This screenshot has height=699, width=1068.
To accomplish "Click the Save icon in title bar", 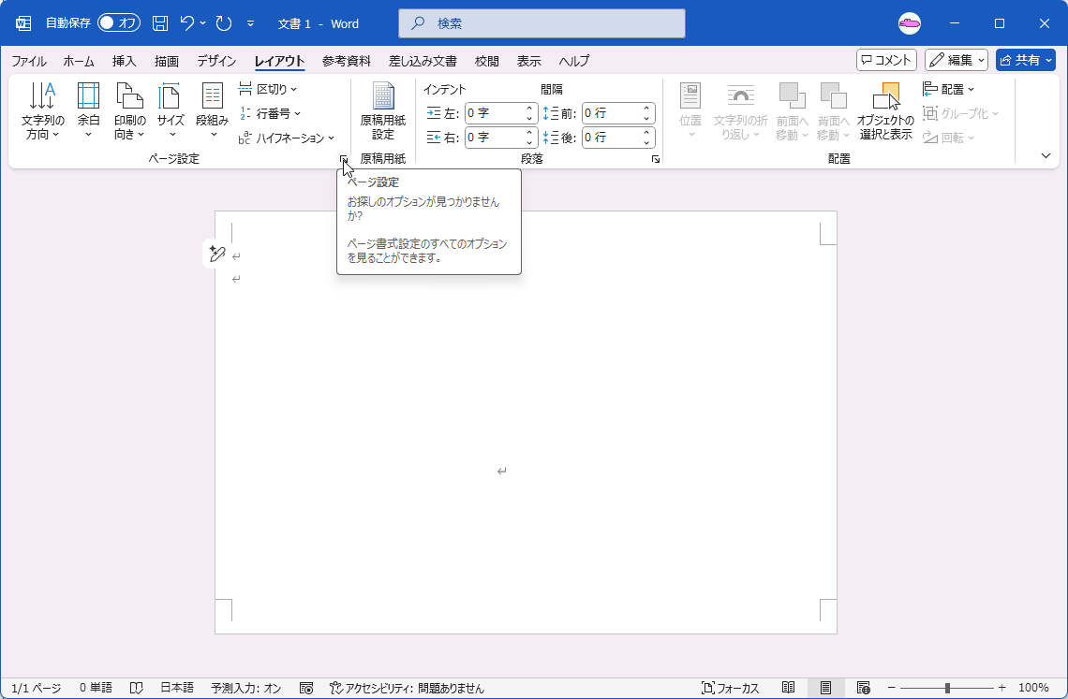I will click(x=160, y=23).
